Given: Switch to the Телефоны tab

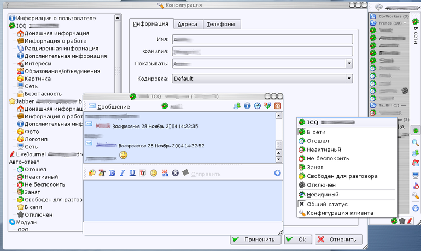Looking at the screenshot, I should (221, 24).
